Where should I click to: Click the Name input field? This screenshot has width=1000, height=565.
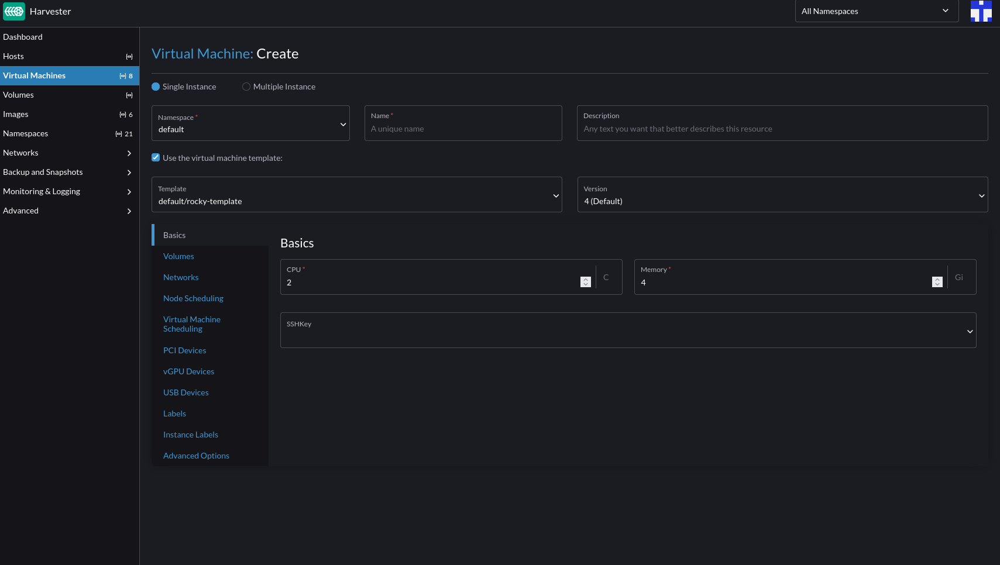tap(463, 128)
